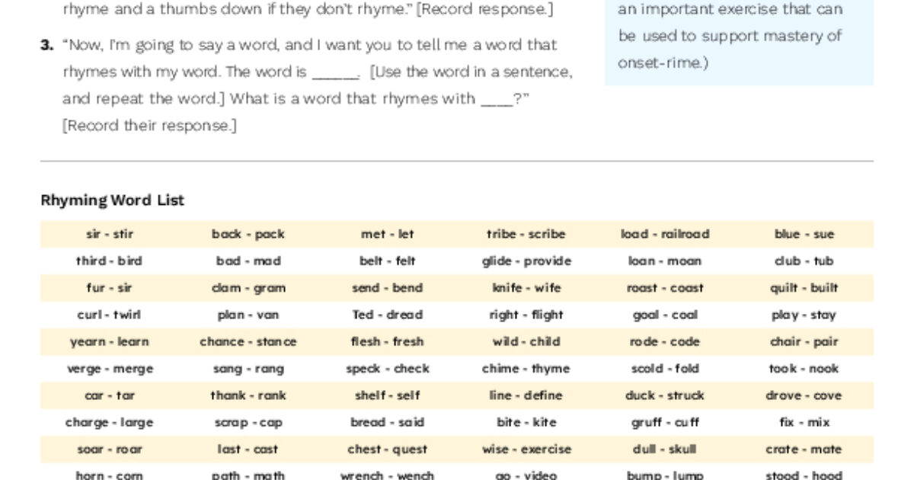Viewport: 914px width, 480px height.
Task: Click the "blue - sue" word pair
Action: click(x=802, y=234)
